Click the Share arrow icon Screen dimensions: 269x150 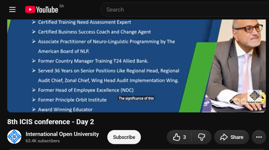[224, 137]
